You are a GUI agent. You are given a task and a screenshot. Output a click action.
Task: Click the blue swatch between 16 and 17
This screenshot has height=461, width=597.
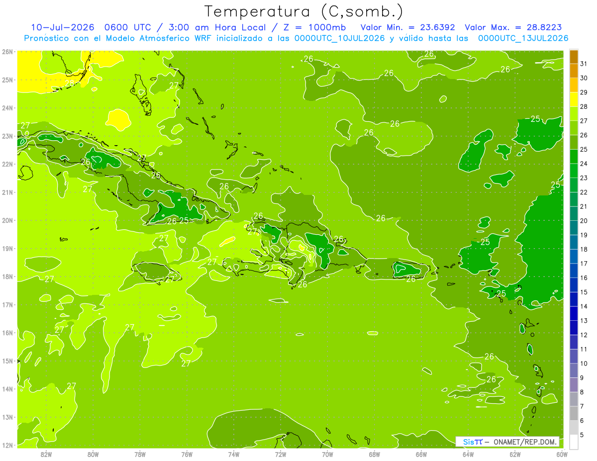coord(574,271)
